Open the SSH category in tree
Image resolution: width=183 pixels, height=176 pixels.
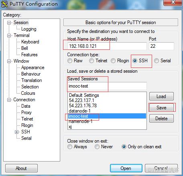pos(26,132)
